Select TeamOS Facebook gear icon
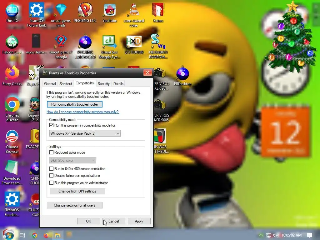Screen dimensions: 320x240 (x=12, y=204)
